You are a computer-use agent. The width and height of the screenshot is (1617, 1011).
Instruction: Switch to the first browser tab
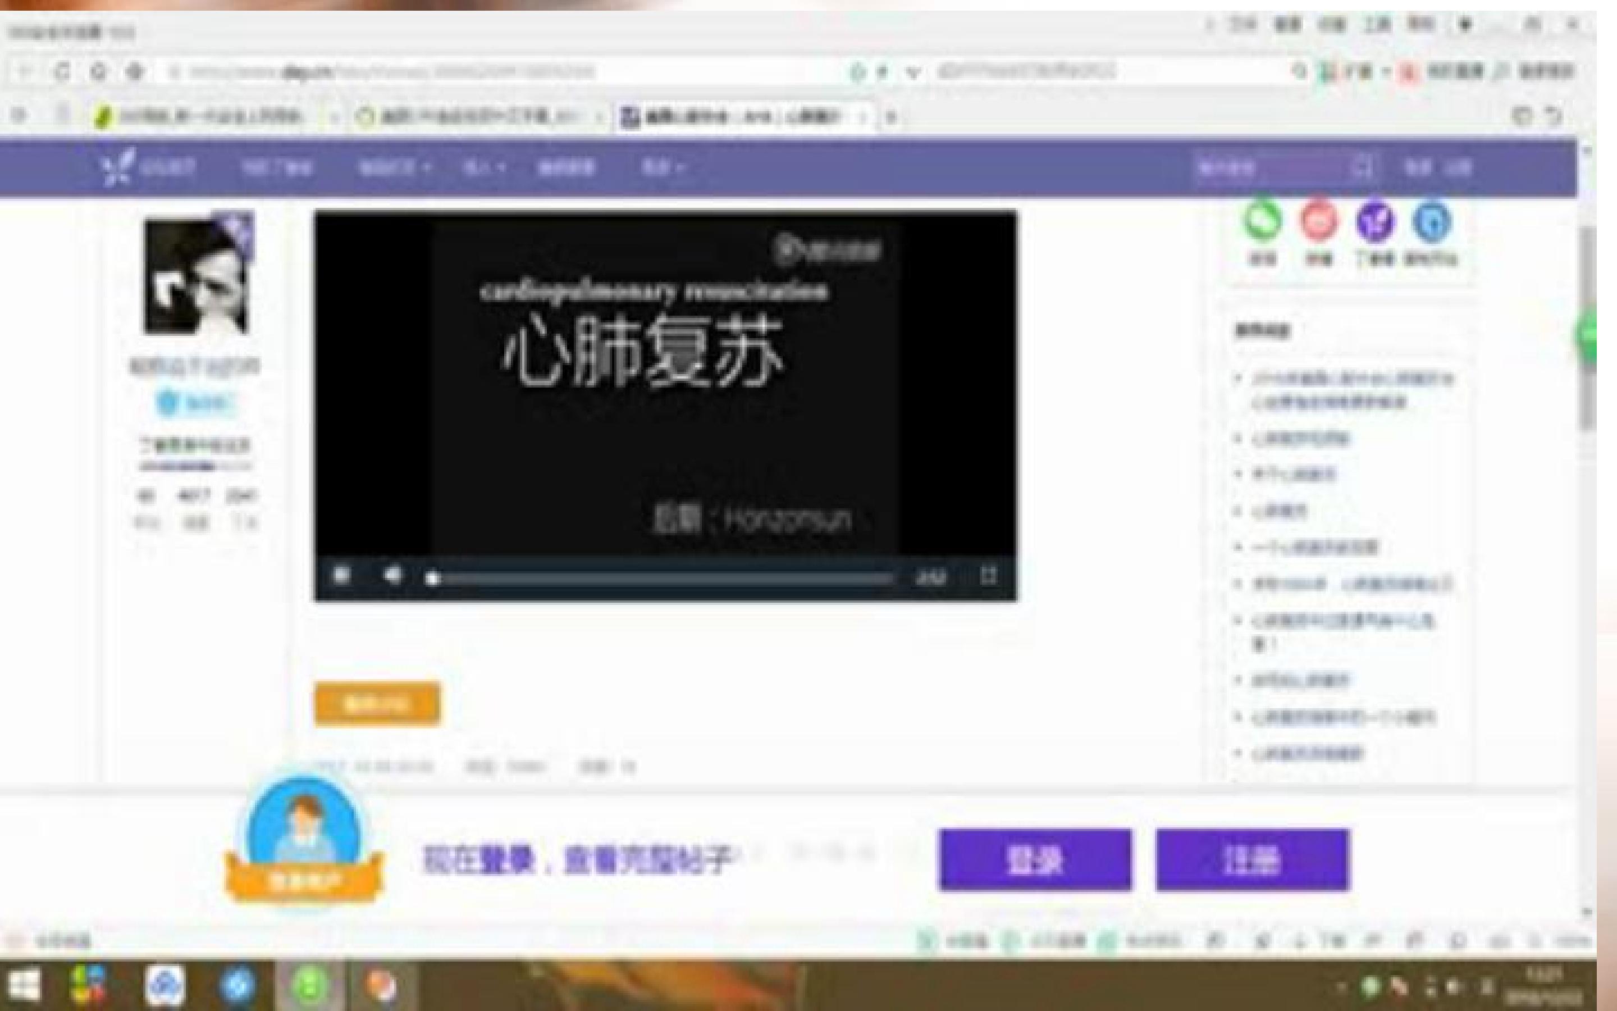point(207,118)
